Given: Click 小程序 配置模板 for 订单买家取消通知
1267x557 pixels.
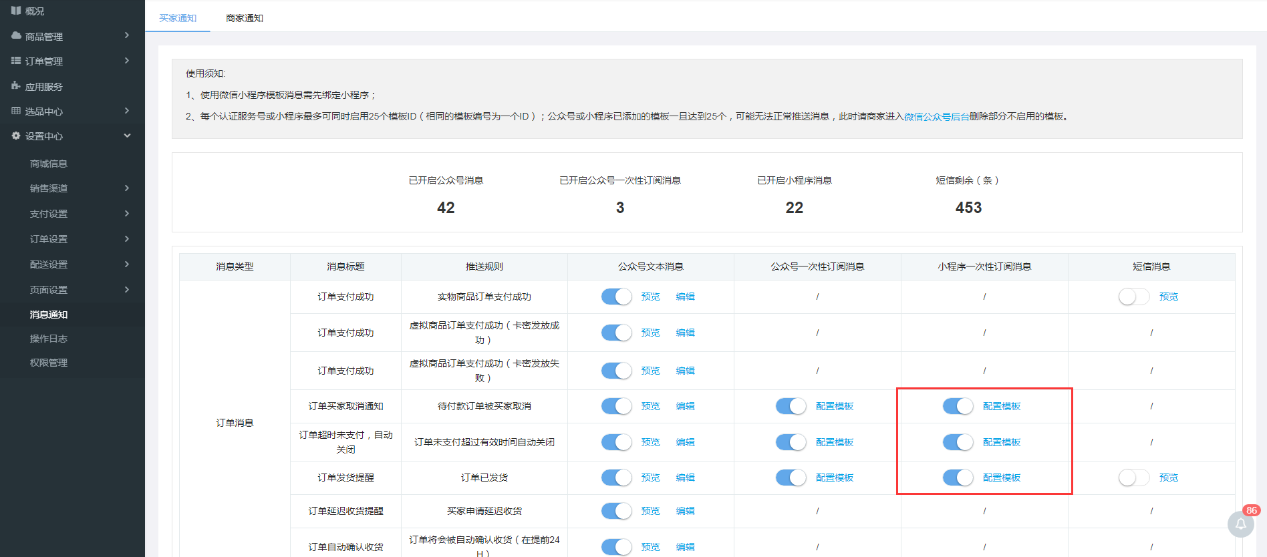Looking at the screenshot, I should coord(1002,406).
